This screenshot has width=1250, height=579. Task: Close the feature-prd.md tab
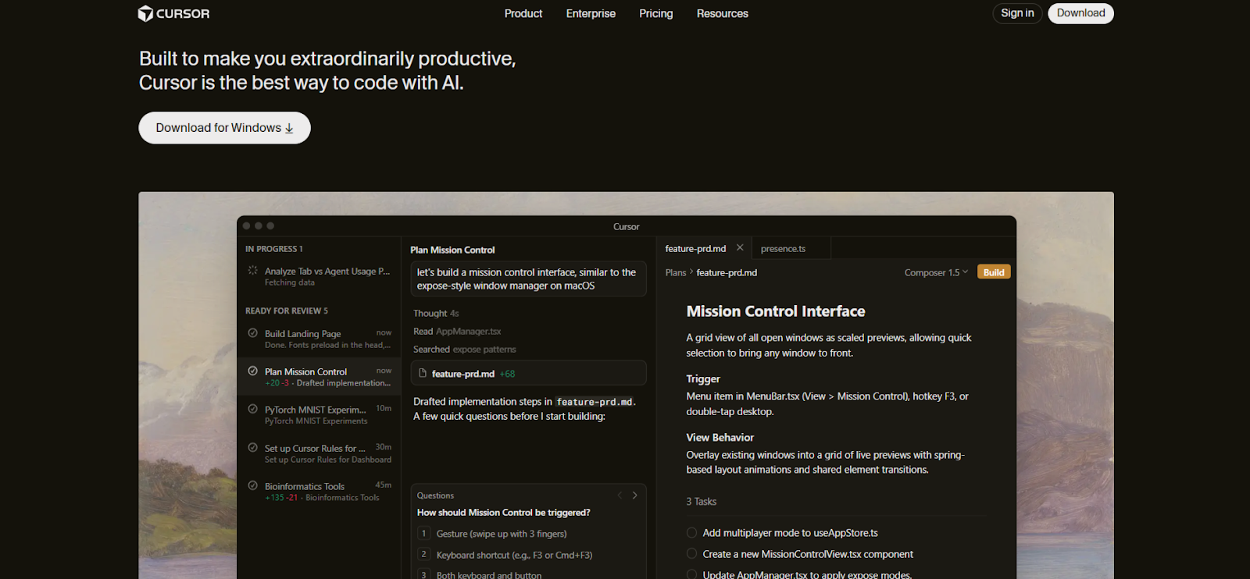740,247
